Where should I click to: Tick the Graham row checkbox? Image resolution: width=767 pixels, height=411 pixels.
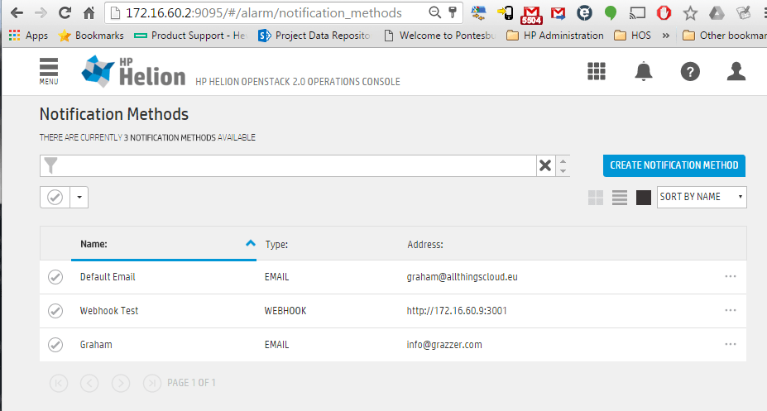pos(55,345)
